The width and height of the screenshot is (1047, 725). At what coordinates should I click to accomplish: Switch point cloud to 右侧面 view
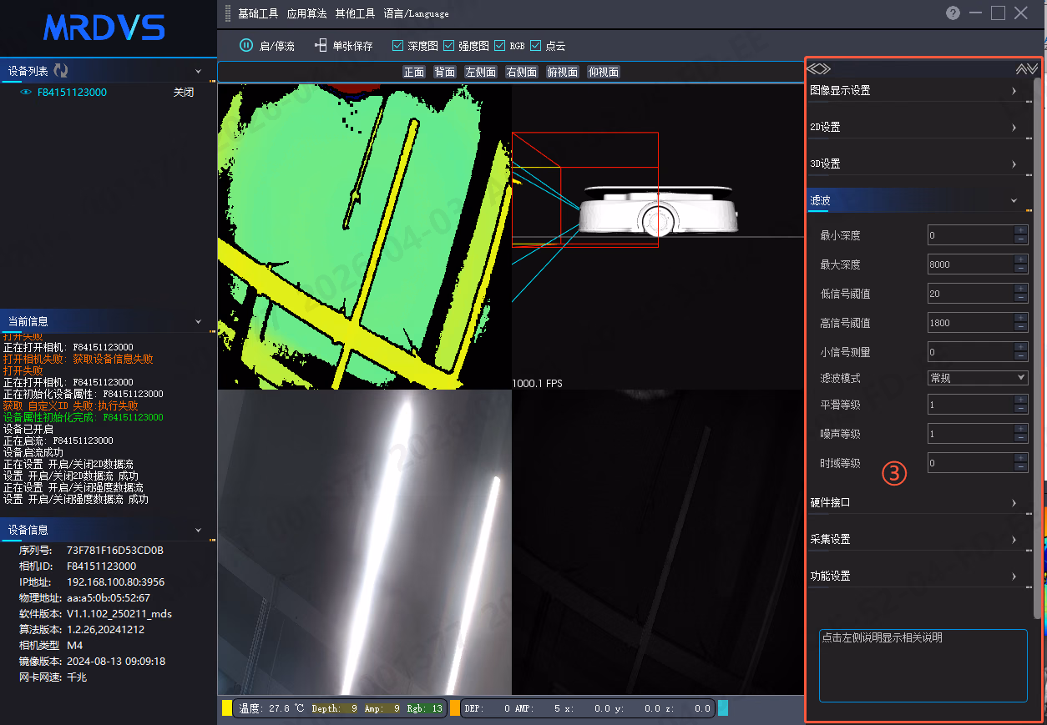[x=522, y=73]
